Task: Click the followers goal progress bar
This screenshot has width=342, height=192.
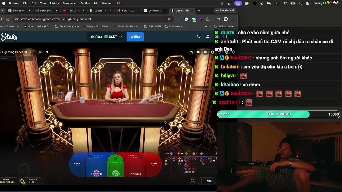Action: point(279,114)
